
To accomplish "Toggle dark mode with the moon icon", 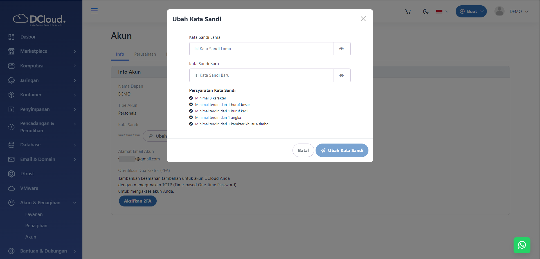I will pyautogui.click(x=426, y=12).
